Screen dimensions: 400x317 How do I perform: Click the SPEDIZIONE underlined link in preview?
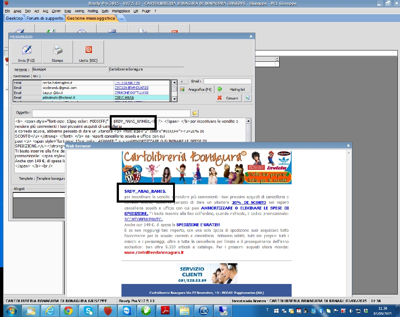coord(136,214)
